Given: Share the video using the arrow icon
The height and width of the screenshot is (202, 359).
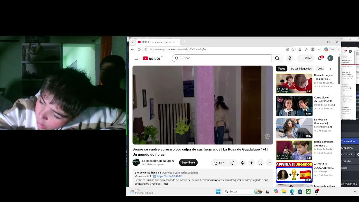Looking at the screenshot, I should click(242, 163).
